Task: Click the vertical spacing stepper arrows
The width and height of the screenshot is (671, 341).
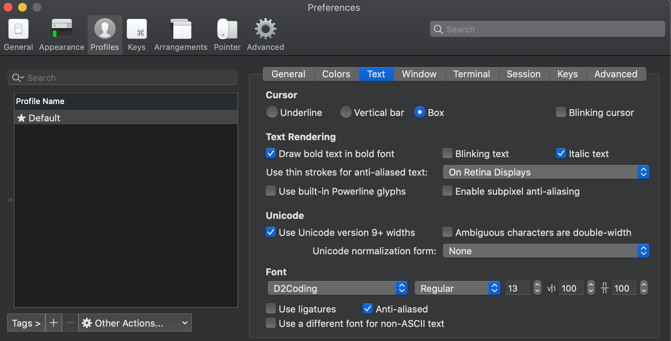Action: pyautogui.click(x=644, y=288)
